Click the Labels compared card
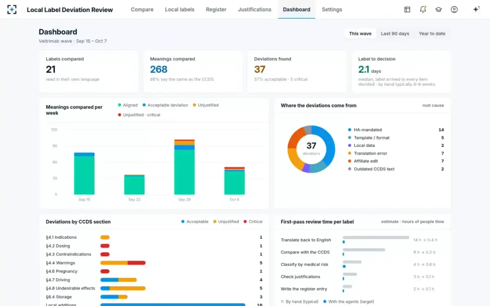This screenshot has height=306, width=490. click(89, 71)
